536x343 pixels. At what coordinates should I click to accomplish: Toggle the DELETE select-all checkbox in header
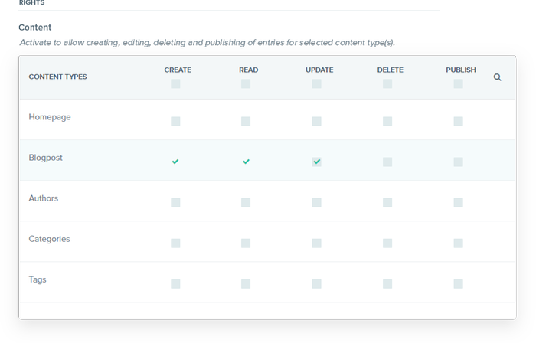pos(387,83)
